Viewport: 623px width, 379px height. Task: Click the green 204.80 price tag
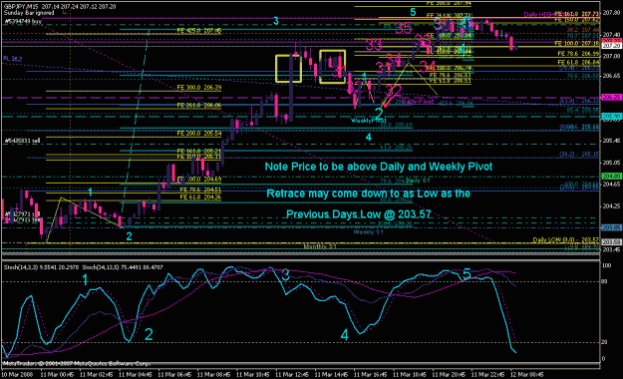pos(611,177)
